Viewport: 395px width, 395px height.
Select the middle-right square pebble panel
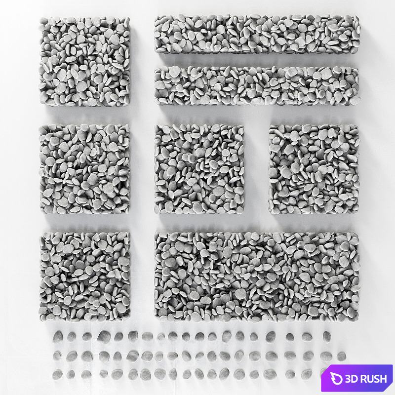[x=315, y=169]
